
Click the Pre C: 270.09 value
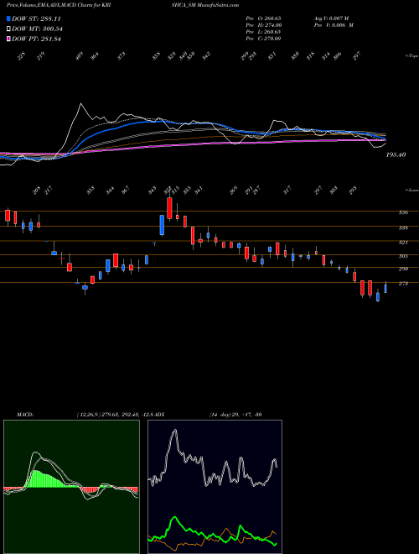click(x=263, y=39)
